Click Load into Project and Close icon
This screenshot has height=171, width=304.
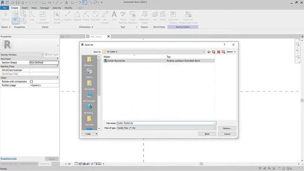(188, 17)
